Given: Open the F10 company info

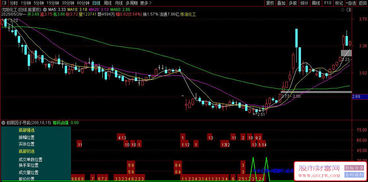Looking at the screenshot, I should pyautogui.click(x=328, y=3).
